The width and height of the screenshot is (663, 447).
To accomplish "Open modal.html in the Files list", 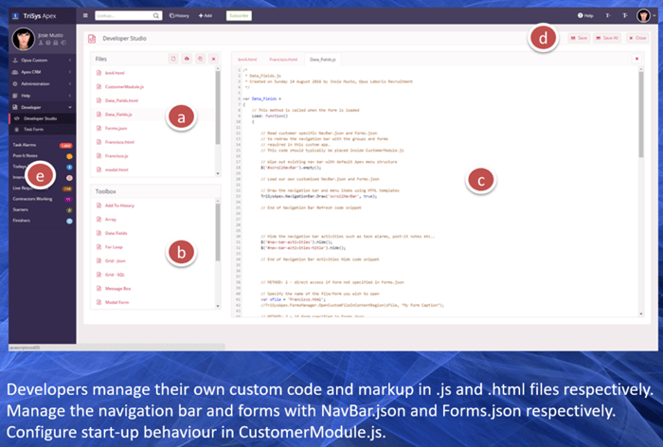I will 116,170.
